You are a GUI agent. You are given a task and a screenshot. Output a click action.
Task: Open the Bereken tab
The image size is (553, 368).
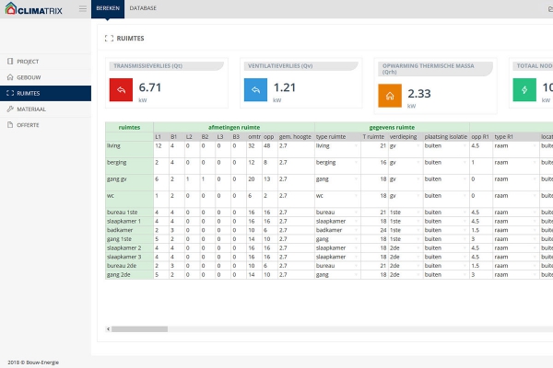pyautogui.click(x=108, y=8)
